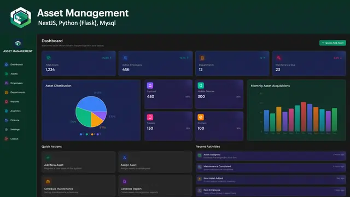Click the Asset Distribution heading

pos(59,86)
